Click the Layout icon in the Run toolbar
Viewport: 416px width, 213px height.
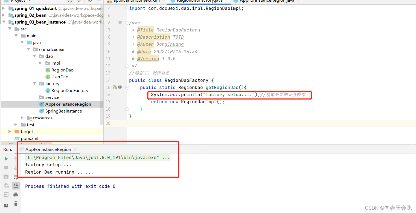pos(6,206)
